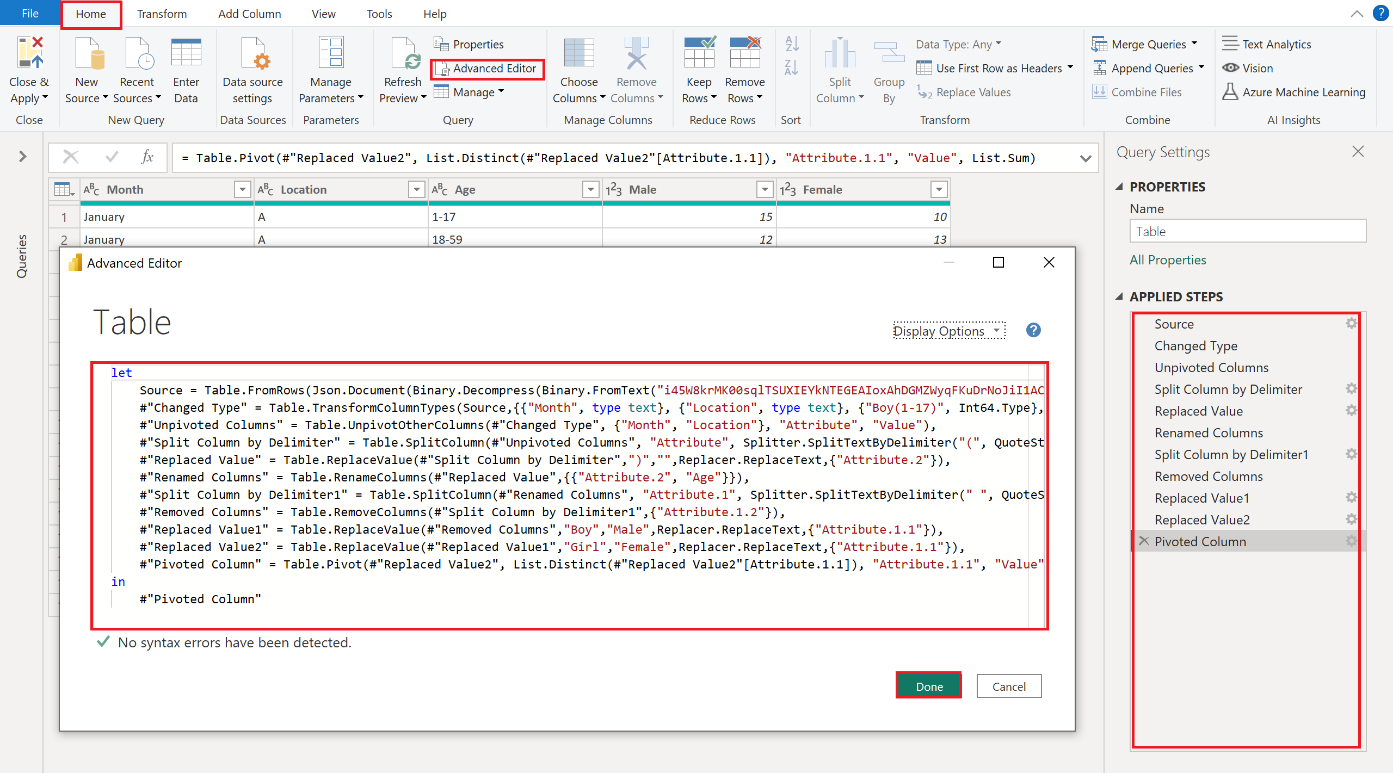Collapse the APPLIED STEPS section

coord(1119,296)
